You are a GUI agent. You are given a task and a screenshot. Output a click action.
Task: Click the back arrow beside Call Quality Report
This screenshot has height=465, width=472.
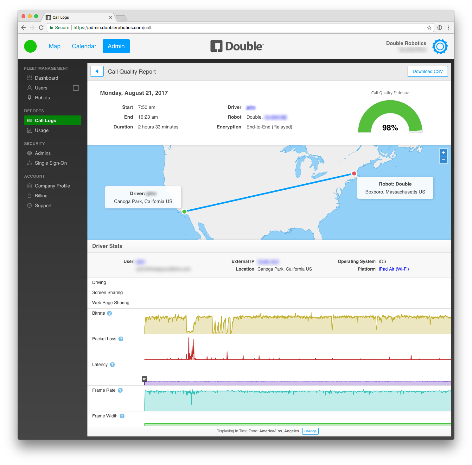coord(97,71)
